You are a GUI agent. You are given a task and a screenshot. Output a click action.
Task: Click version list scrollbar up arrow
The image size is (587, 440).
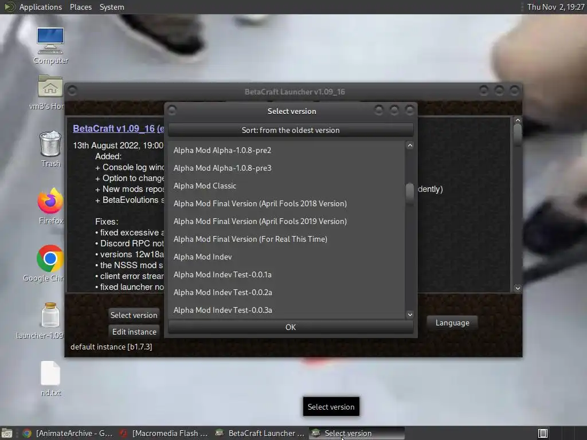[410, 146]
